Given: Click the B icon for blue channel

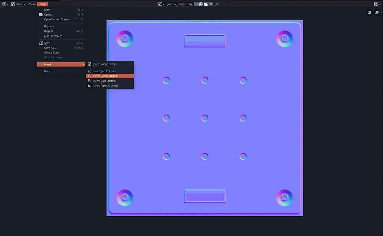Looking at the screenshot, I should click(x=89, y=81).
